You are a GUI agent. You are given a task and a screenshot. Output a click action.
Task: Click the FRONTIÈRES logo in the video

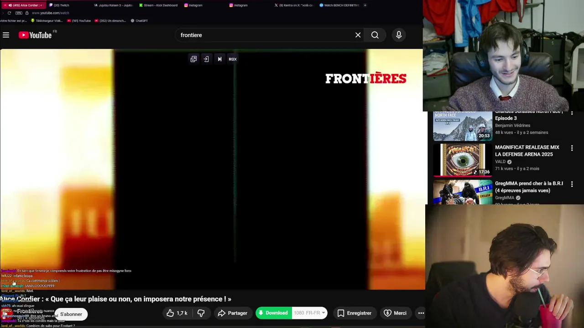tap(366, 78)
